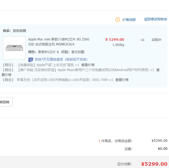
Task: Click the partially visible 报销 button
Action: click(x=6, y=102)
